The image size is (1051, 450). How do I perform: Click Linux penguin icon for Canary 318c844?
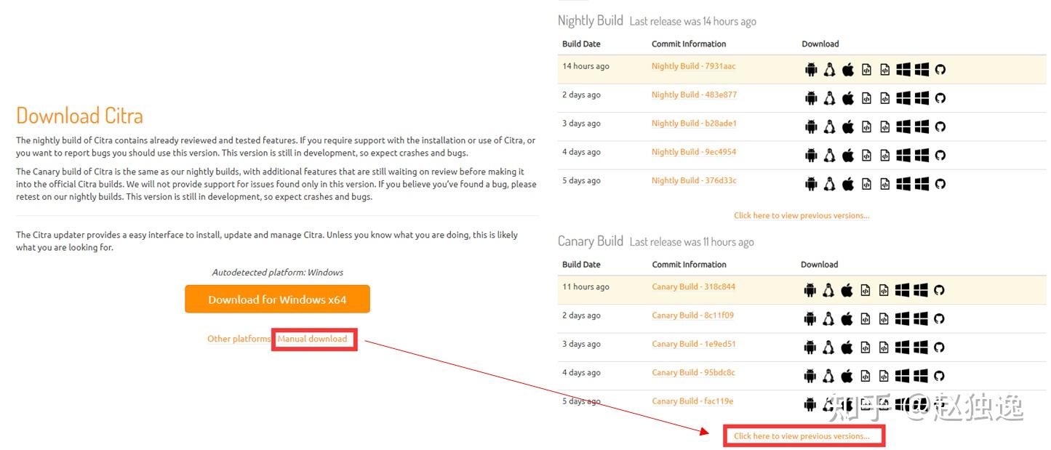click(x=828, y=290)
